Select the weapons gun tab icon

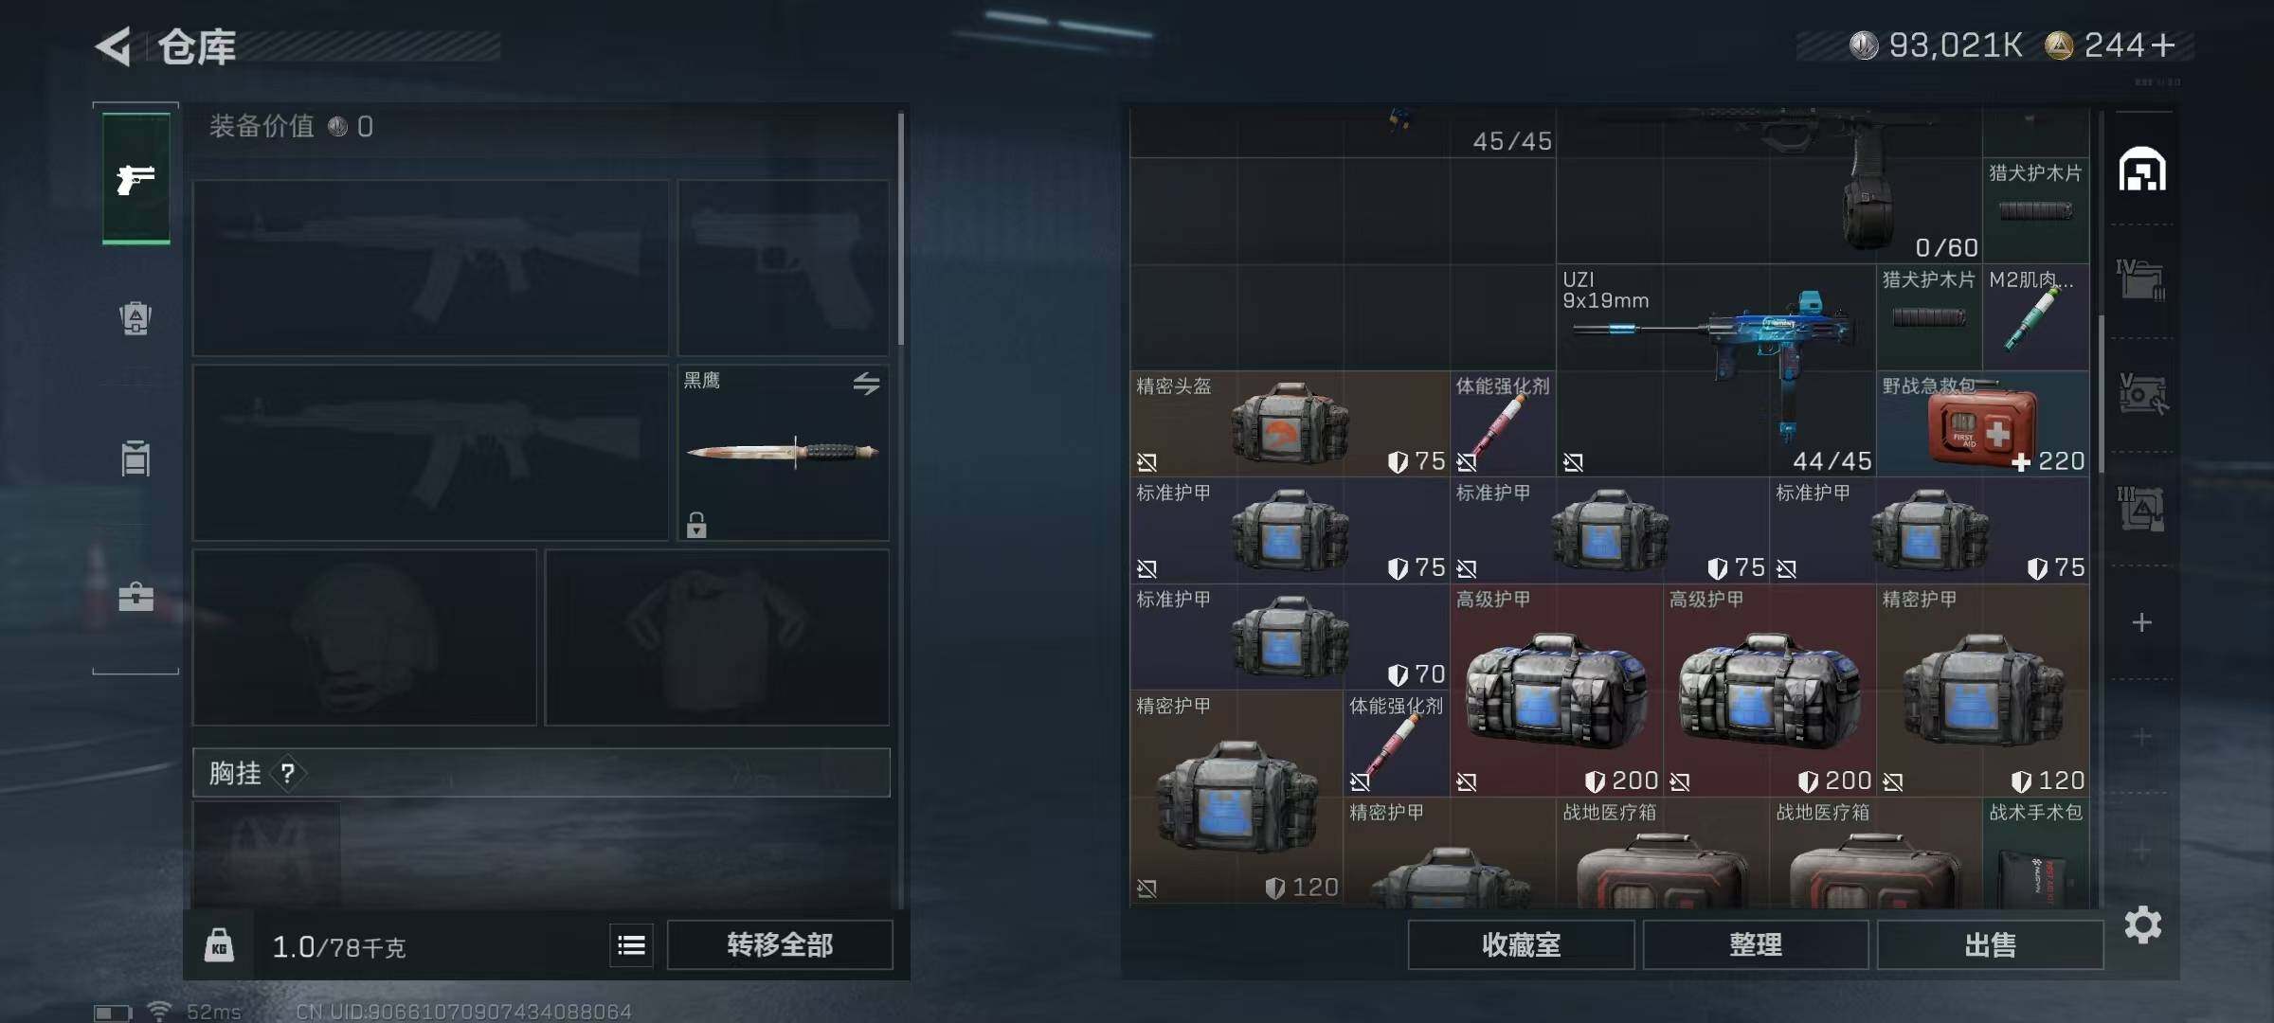pyautogui.click(x=135, y=178)
